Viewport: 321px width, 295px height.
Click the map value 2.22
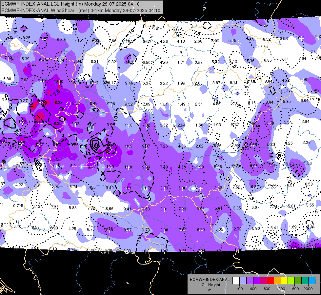point(164,83)
